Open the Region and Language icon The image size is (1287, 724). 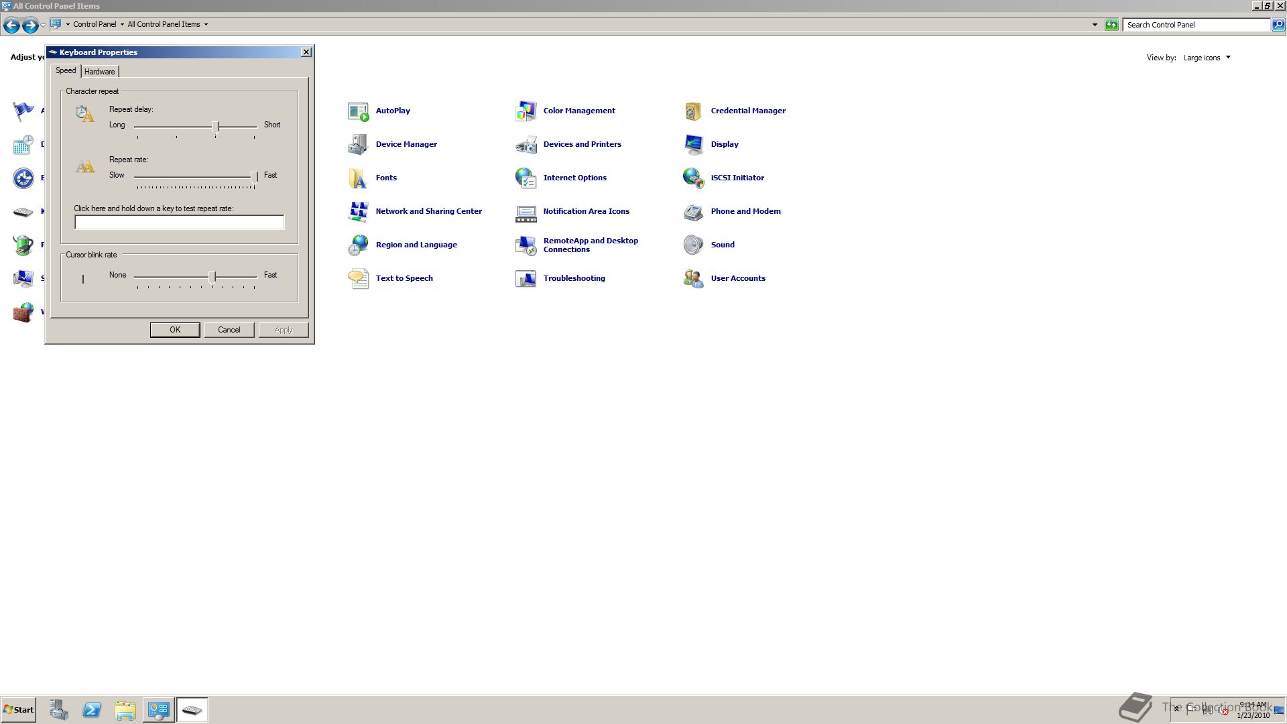(359, 245)
